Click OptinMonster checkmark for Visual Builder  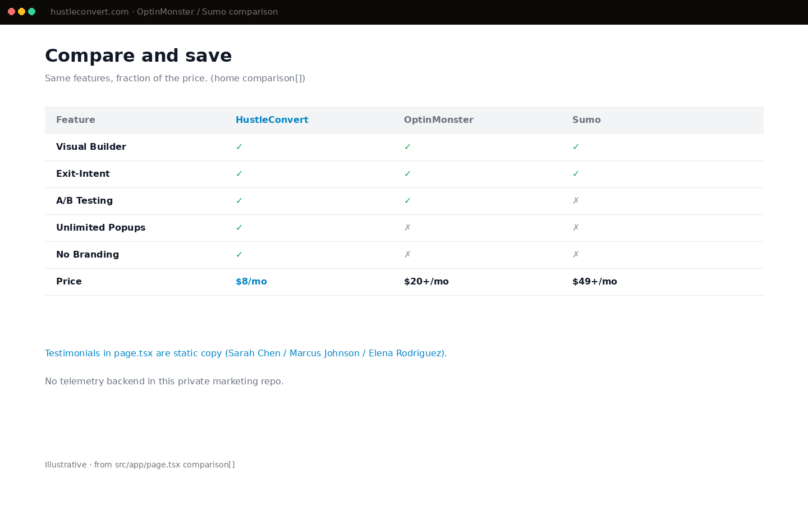click(407, 147)
